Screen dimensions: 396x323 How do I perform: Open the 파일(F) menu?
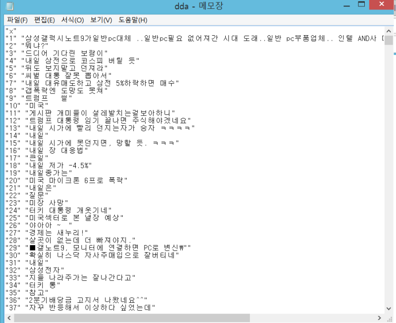17,20
